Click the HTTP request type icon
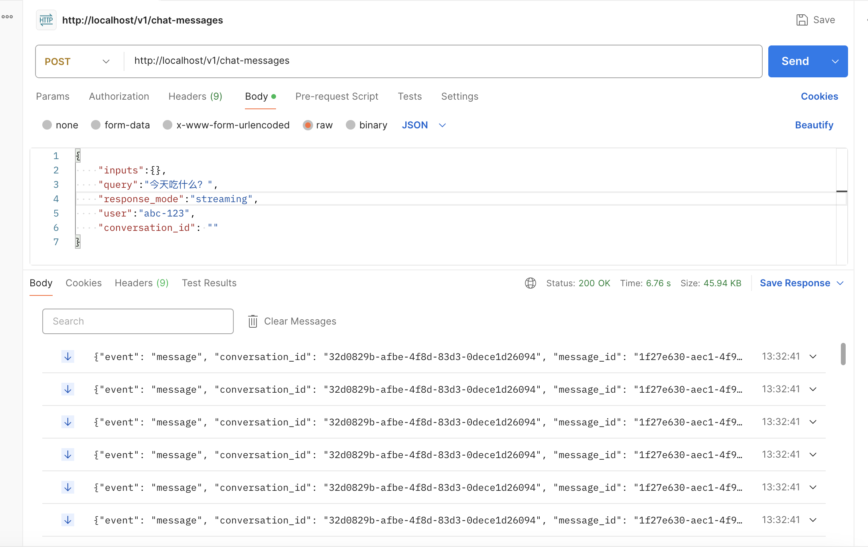Image resolution: width=868 pixels, height=547 pixels. point(46,20)
